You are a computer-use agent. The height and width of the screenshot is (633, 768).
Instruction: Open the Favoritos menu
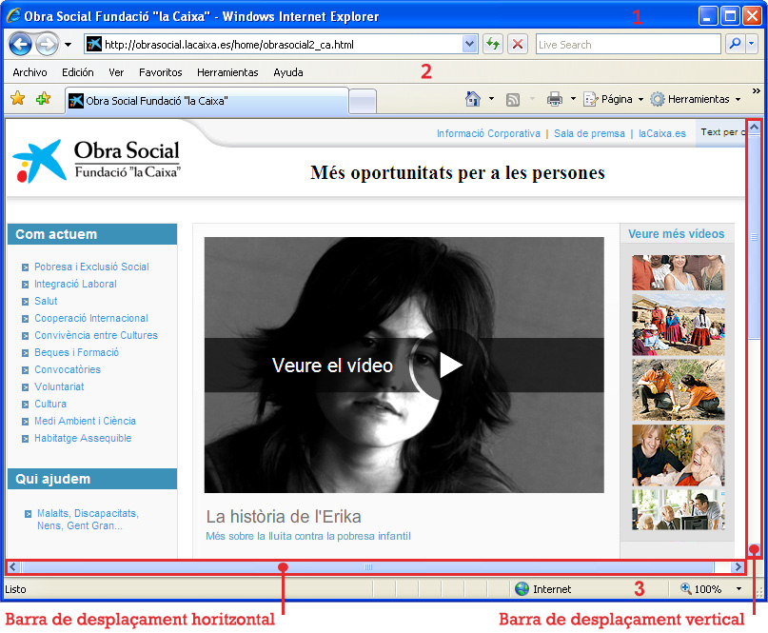click(x=160, y=72)
